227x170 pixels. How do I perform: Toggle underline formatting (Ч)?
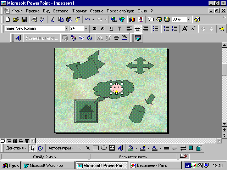[111, 28]
